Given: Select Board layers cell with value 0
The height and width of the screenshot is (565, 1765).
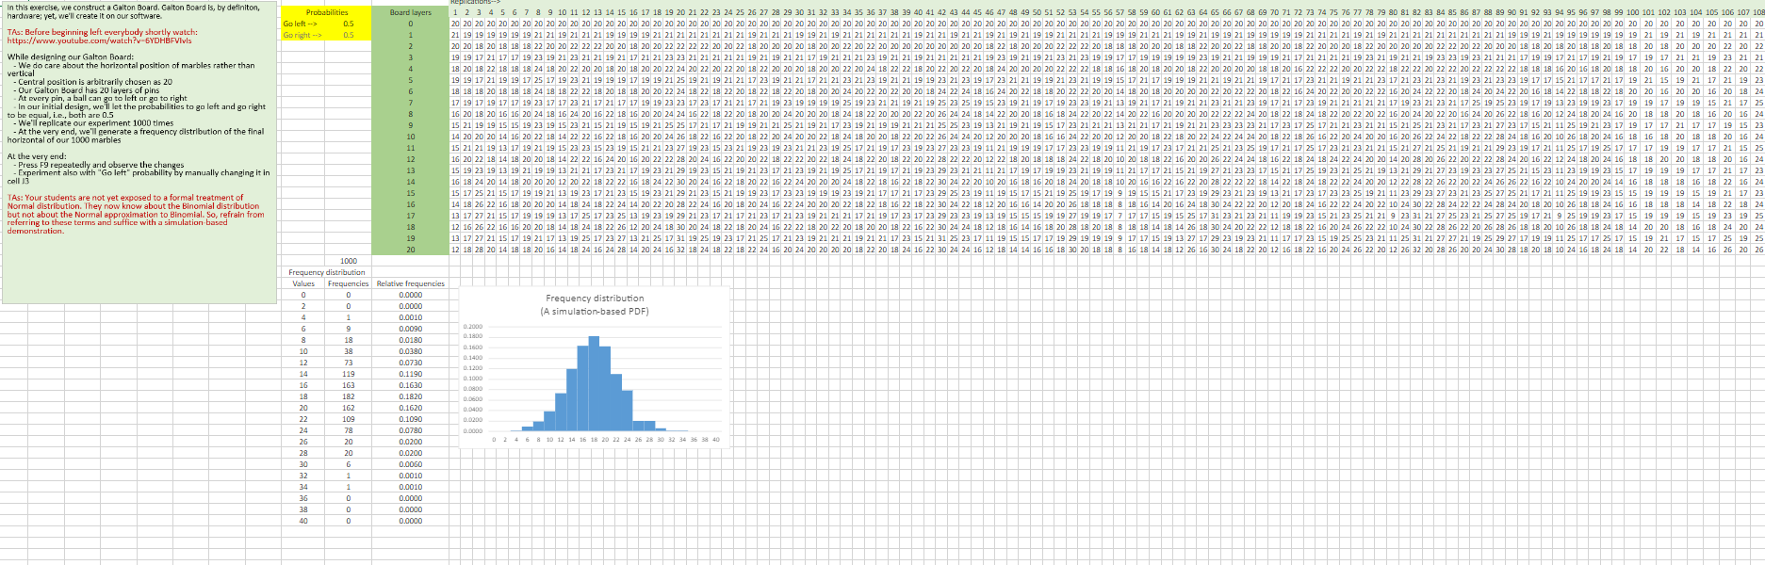Looking at the screenshot, I should [411, 24].
